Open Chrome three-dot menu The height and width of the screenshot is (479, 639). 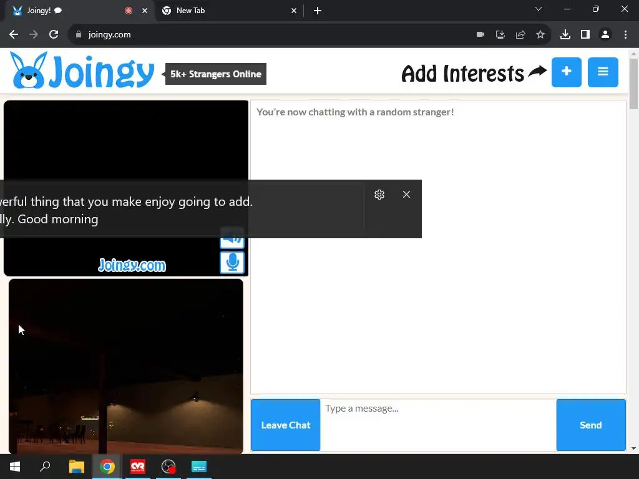click(625, 35)
